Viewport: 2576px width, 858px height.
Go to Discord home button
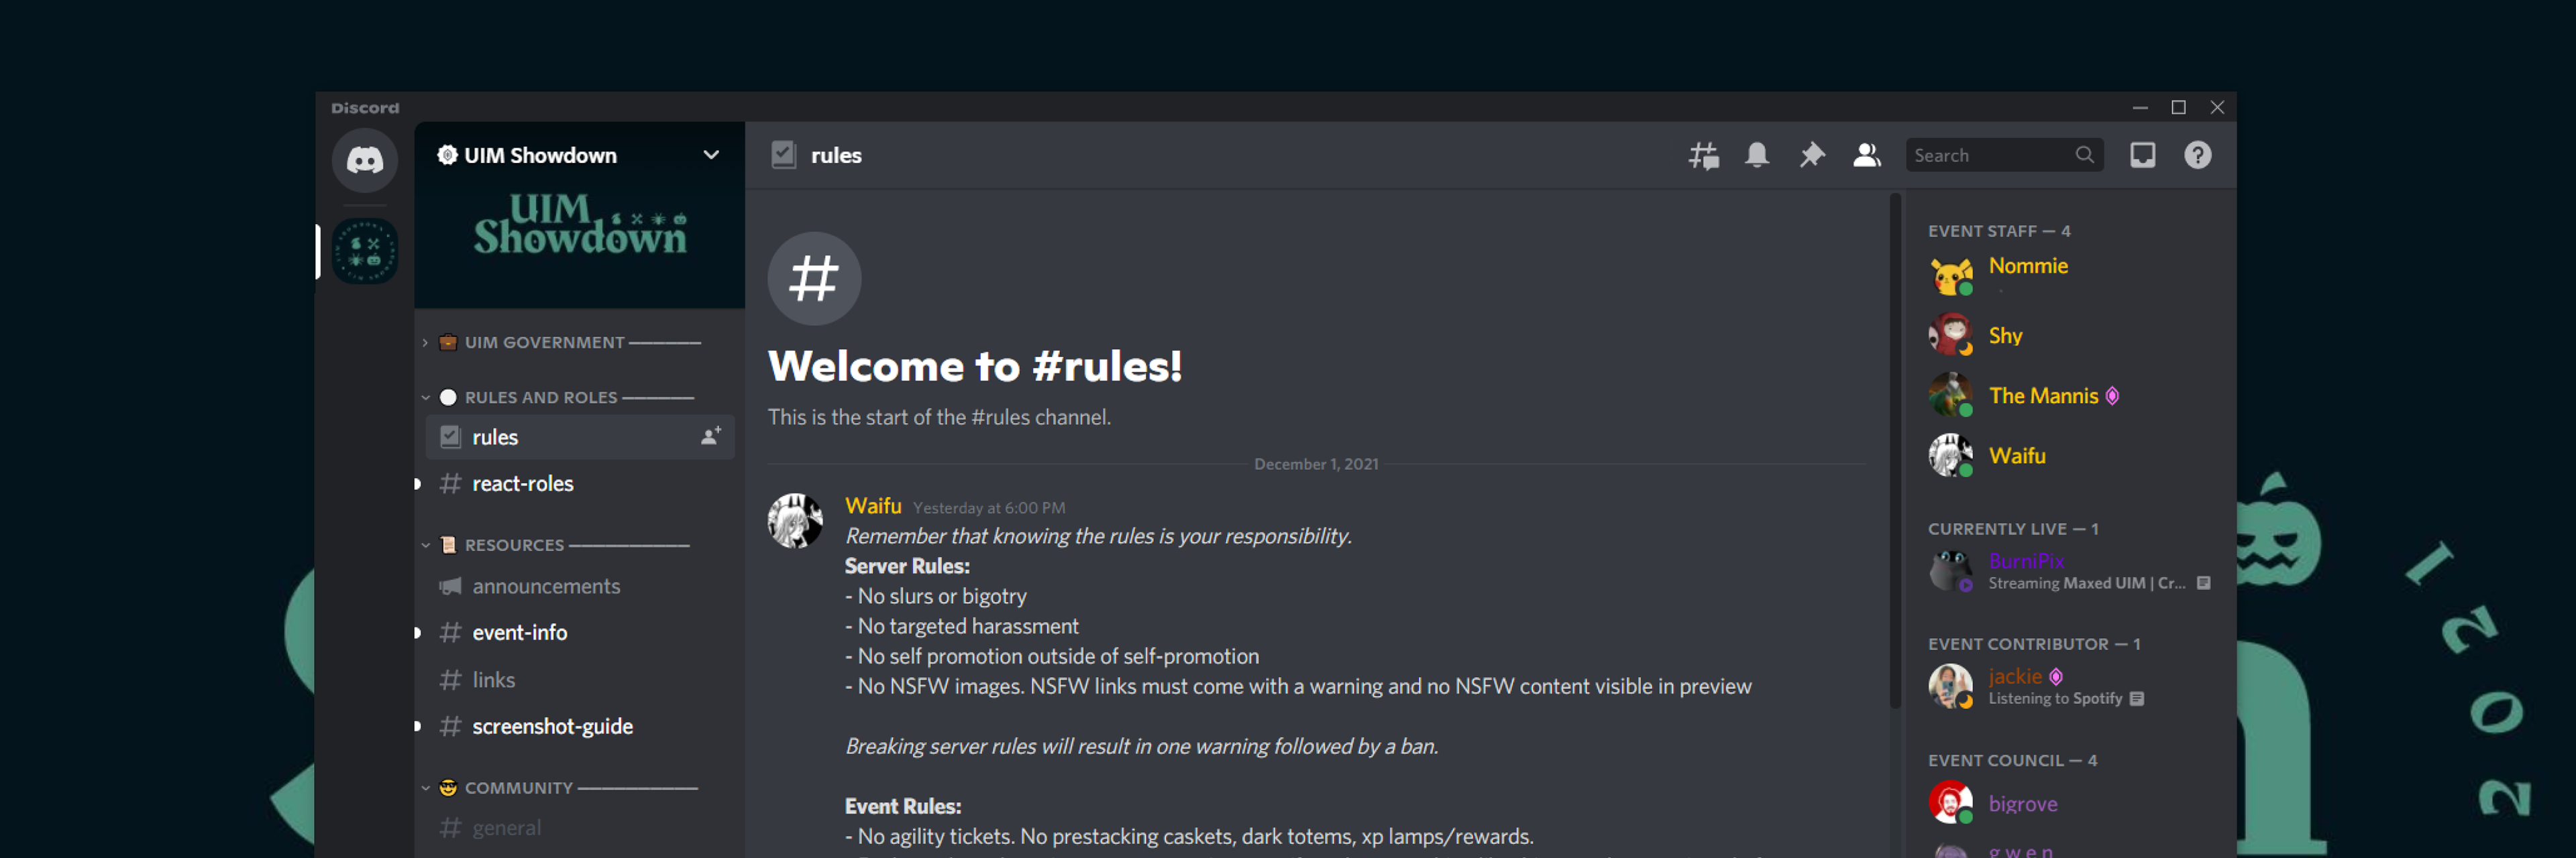[365, 160]
